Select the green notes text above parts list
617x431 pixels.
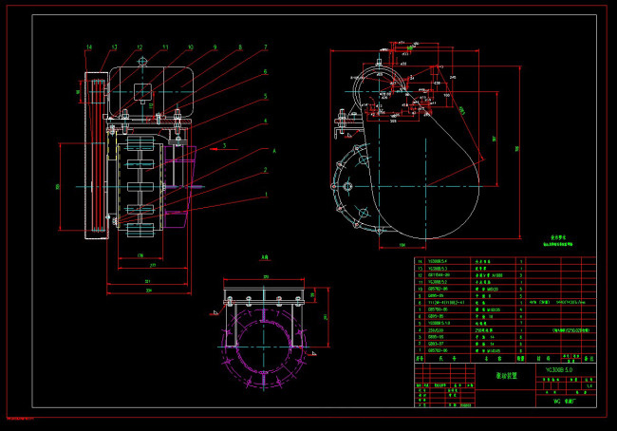558,241
